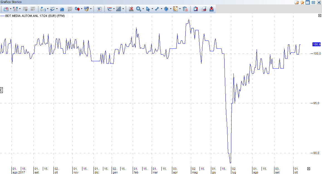
Task: Print the chart with the printer icon
Action: 203,9
